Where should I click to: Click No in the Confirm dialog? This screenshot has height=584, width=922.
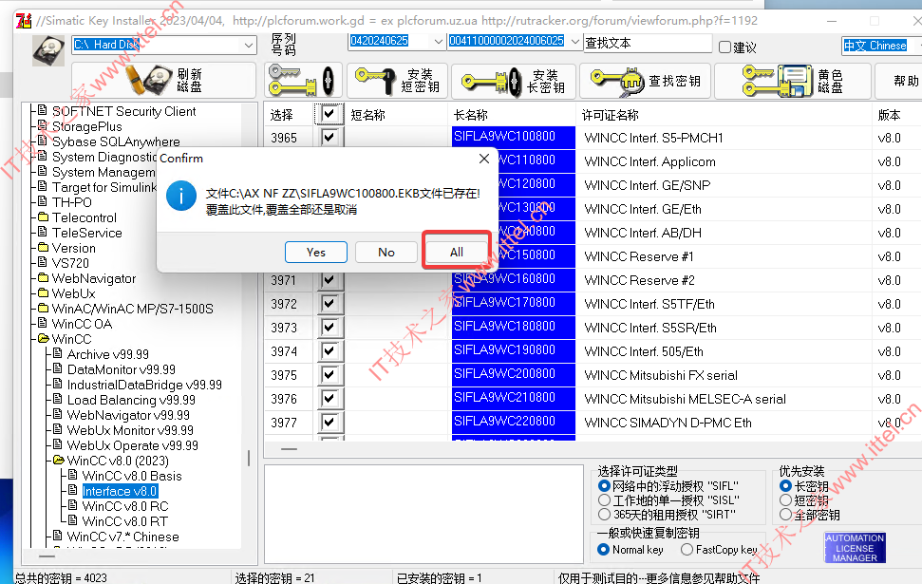(386, 252)
